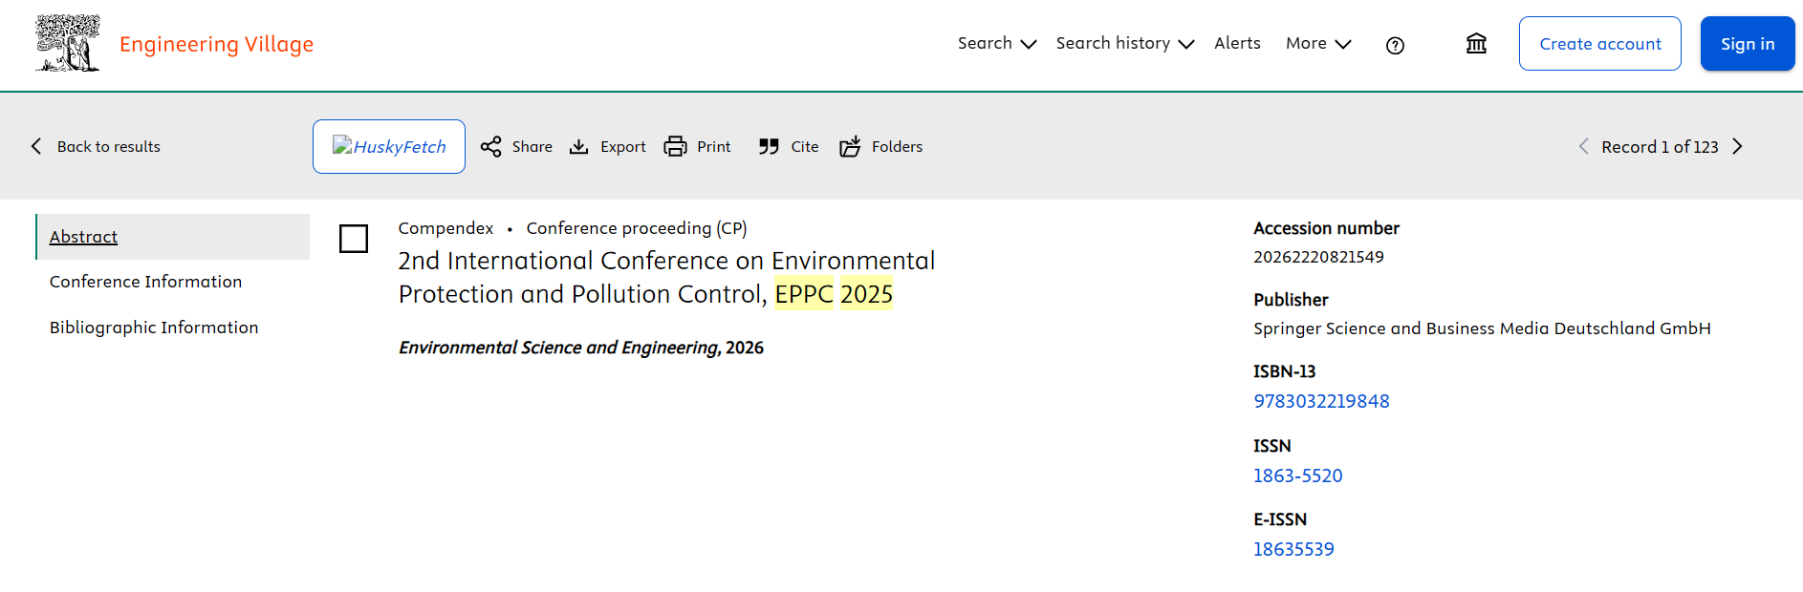1803x592 pixels.
Task: Tick the record selection checkbox
Action: pyautogui.click(x=354, y=239)
